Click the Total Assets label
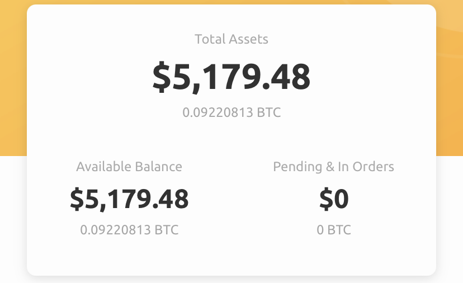 click(232, 39)
